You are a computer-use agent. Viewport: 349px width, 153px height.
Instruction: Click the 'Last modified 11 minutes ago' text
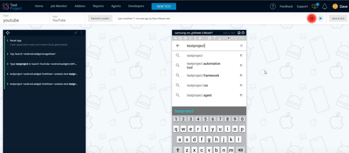pyautogui.click(x=144, y=19)
